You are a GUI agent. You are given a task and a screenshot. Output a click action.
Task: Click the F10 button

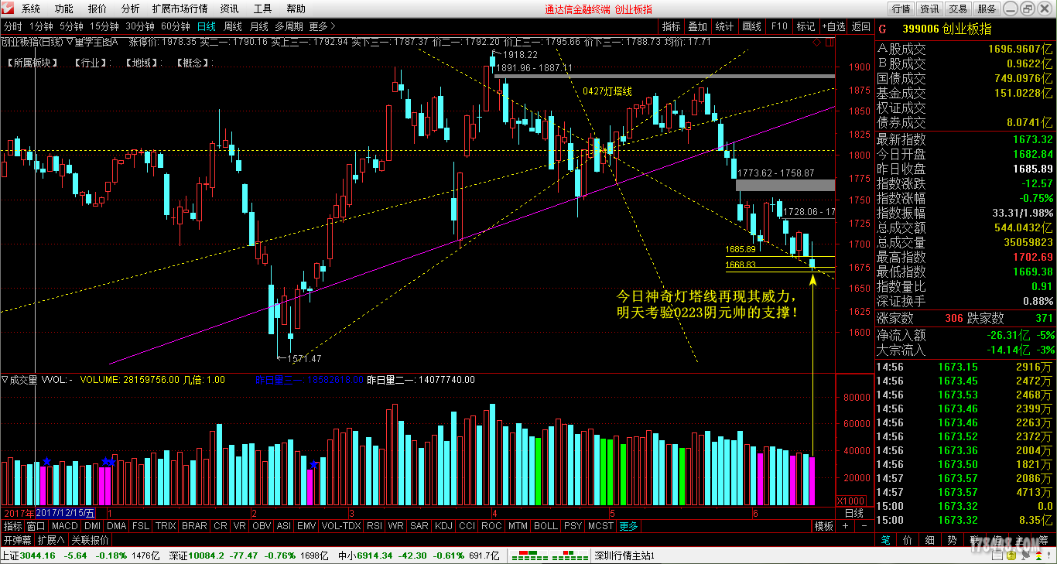(x=779, y=26)
